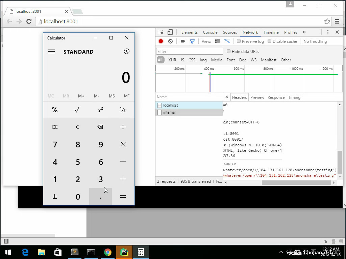Click the network Filter text field
The width and height of the screenshot is (346, 259).
point(190,51)
